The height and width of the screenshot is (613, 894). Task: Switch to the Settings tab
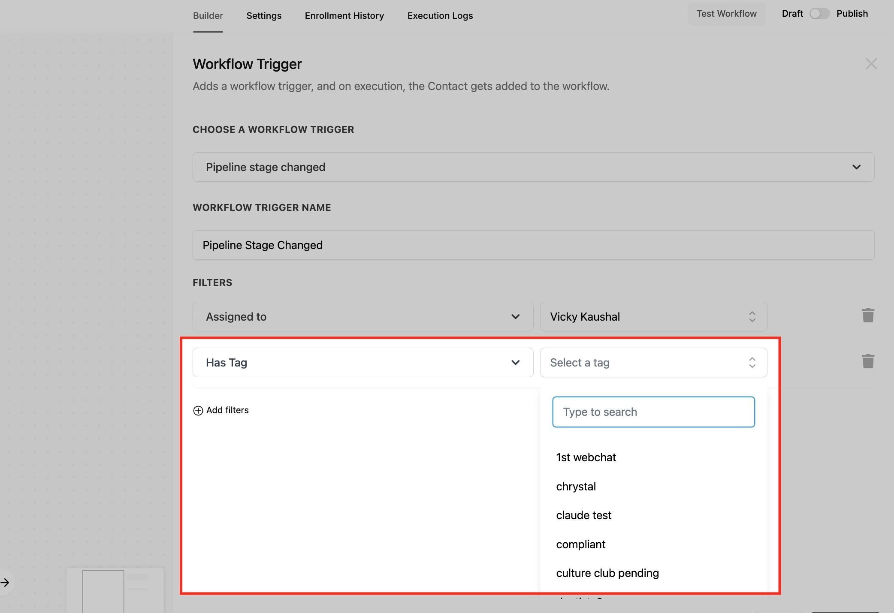pyautogui.click(x=264, y=16)
